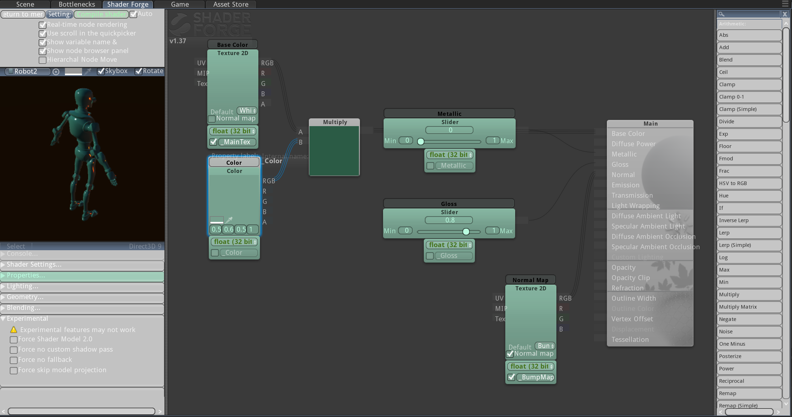Click preview background color swatch
This screenshot has height=417, width=792.
(x=73, y=72)
